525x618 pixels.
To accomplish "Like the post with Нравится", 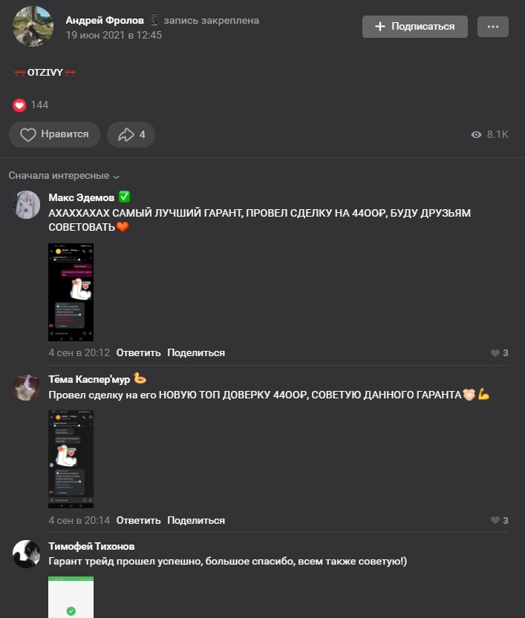I will [54, 134].
